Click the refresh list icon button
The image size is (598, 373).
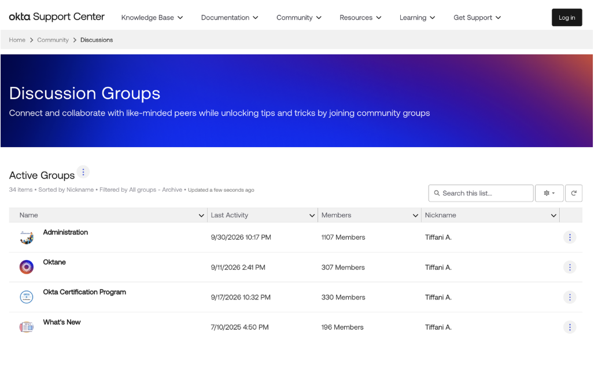coord(574,193)
